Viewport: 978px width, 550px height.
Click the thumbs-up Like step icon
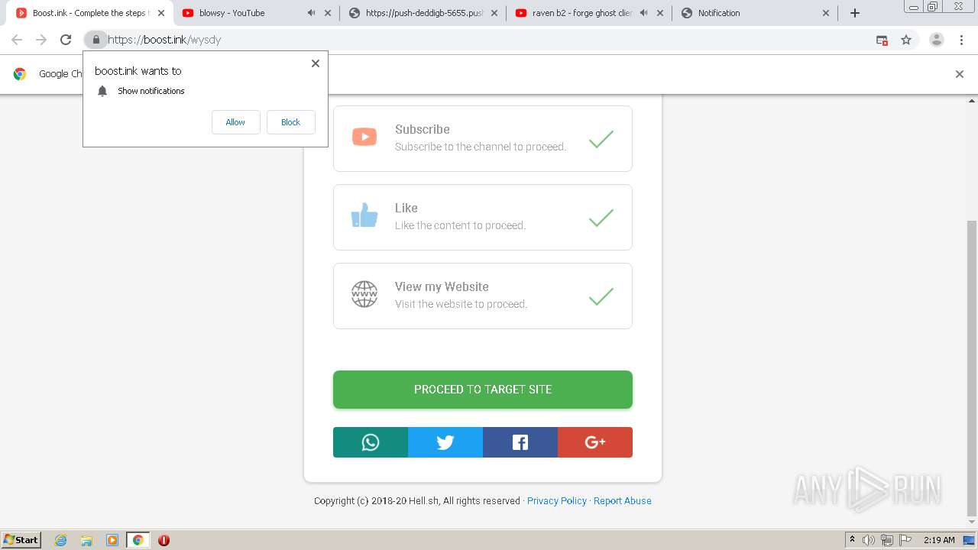tap(364, 215)
